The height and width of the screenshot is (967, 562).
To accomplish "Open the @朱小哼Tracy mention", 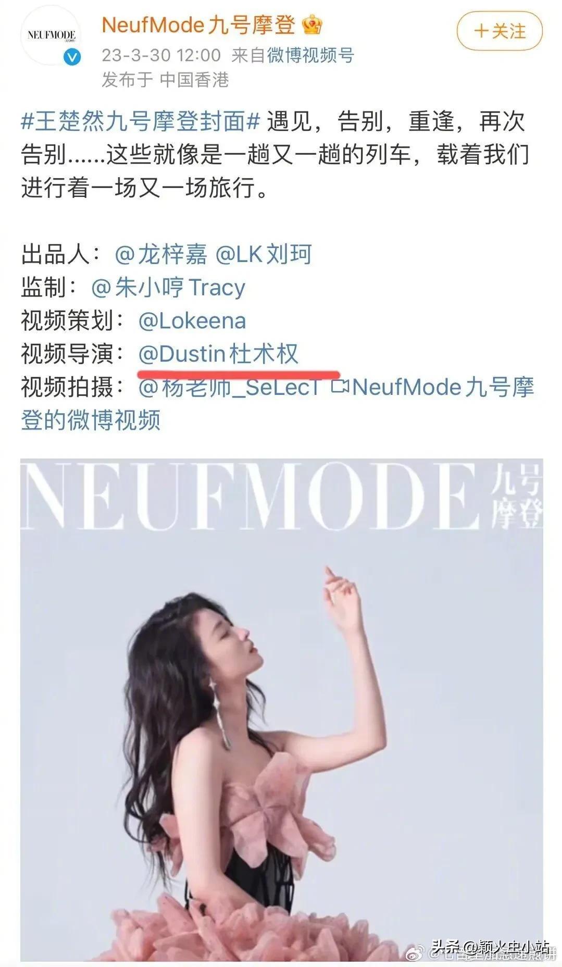I will [168, 288].
